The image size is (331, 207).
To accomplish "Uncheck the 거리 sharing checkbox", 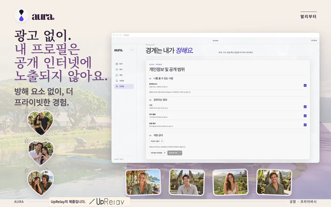I will pos(305,107).
